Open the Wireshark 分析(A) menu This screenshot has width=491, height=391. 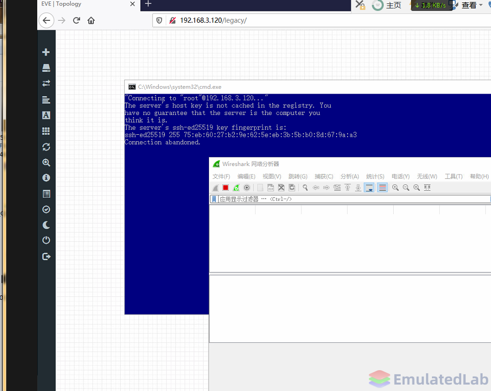coord(350,176)
